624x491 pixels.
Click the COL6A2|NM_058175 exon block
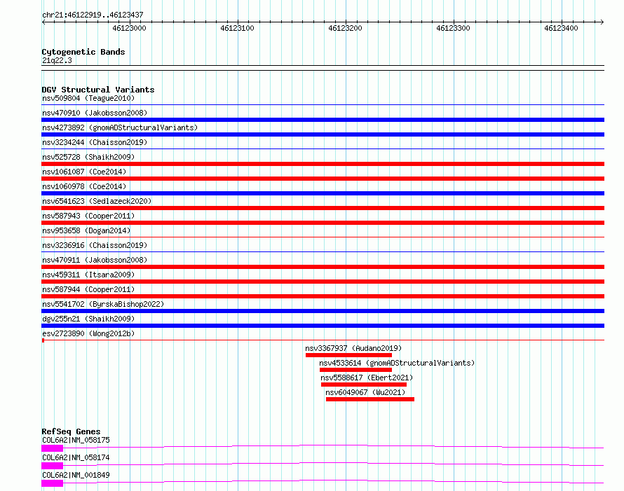(52, 448)
